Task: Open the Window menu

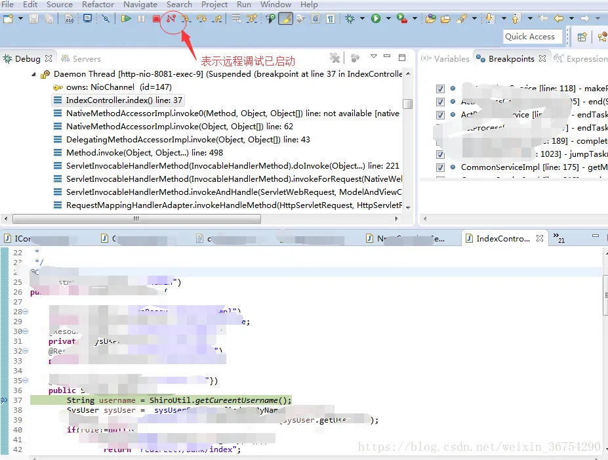Action: tap(275, 5)
